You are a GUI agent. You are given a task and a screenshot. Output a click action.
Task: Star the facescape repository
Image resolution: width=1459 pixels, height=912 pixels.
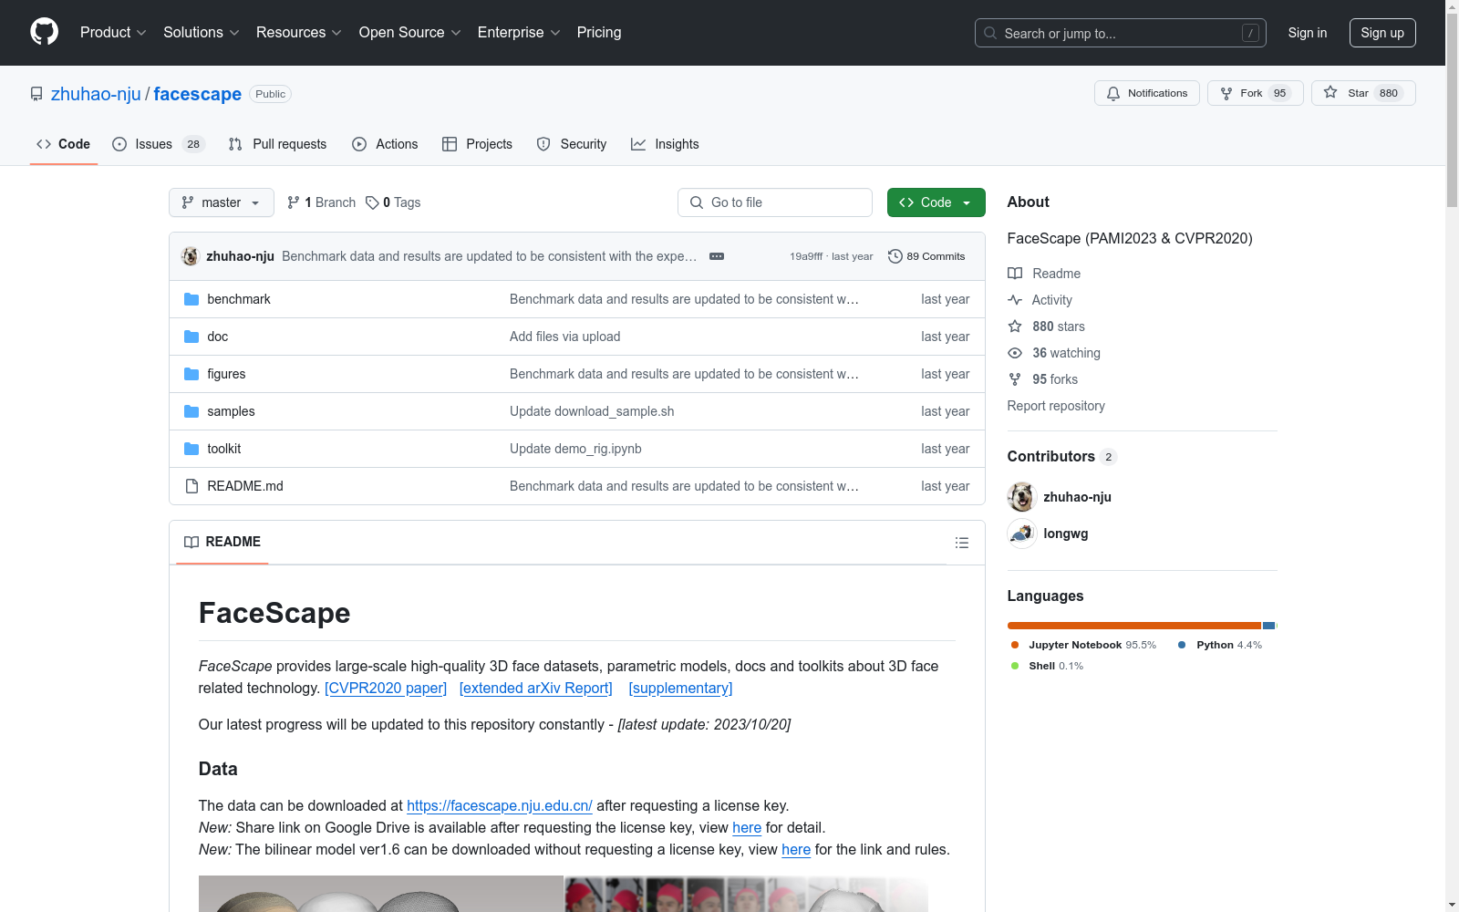(1363, 93)
